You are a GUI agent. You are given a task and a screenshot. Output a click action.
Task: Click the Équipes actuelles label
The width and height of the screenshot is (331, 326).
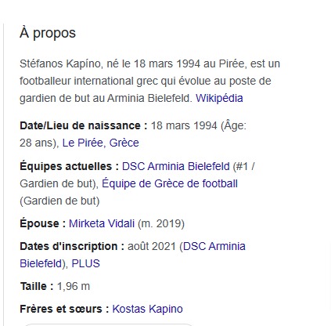coord(70,166)
